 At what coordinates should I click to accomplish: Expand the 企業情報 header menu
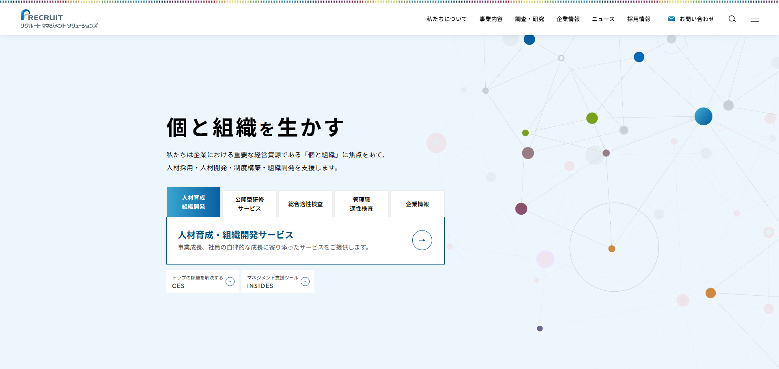(568, 19)
